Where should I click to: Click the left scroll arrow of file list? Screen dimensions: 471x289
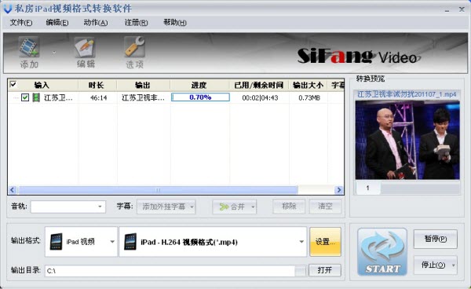(x=13, y=190)
